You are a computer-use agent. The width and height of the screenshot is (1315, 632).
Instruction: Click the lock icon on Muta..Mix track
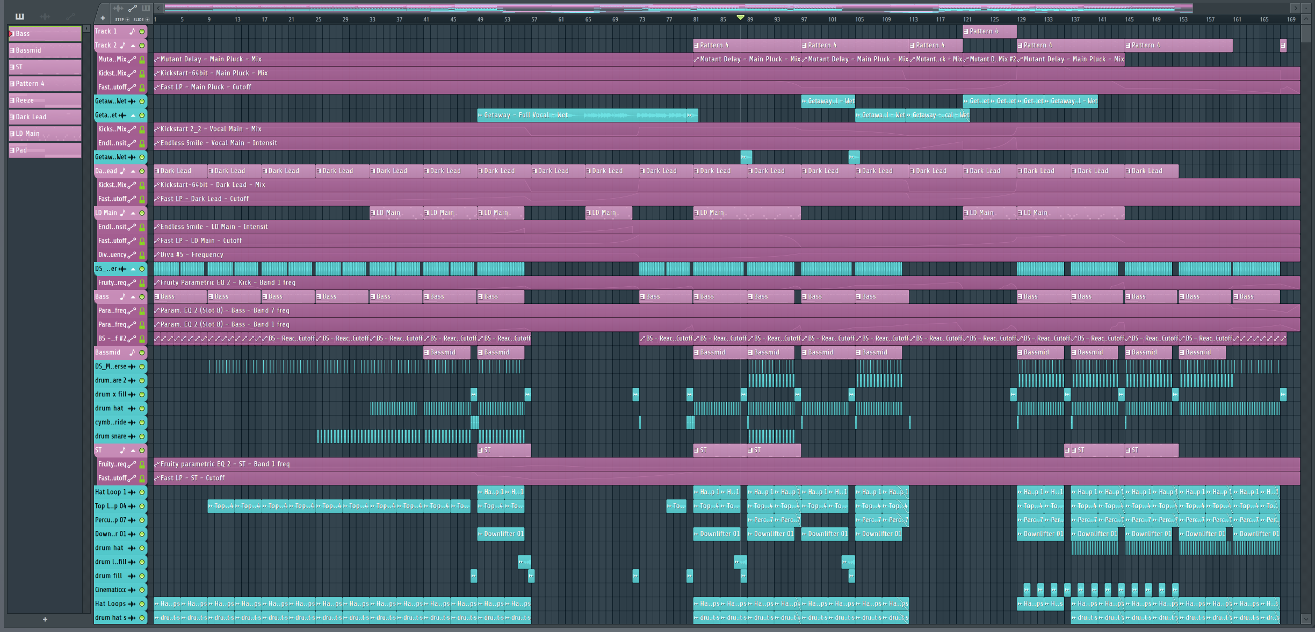[x=142, y=59]
